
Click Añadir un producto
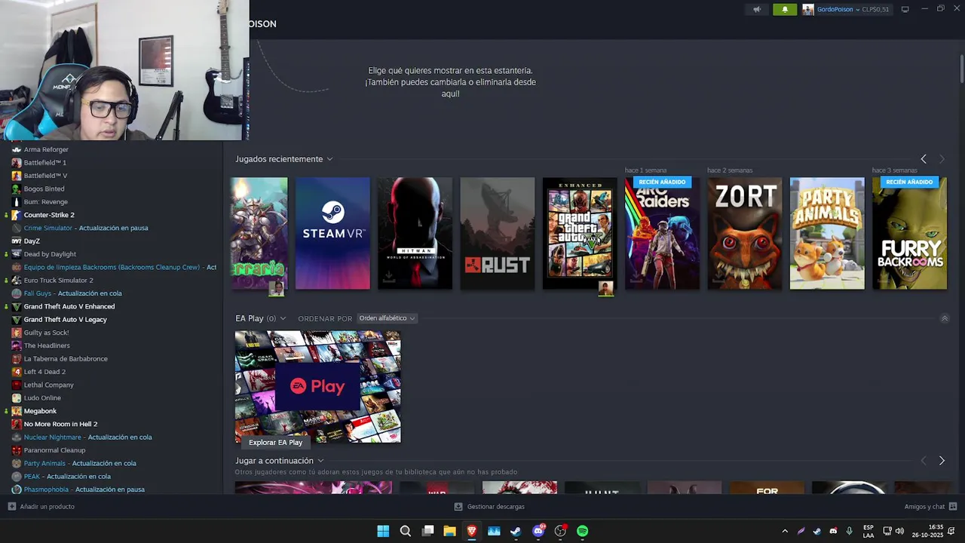click(41, 507)
